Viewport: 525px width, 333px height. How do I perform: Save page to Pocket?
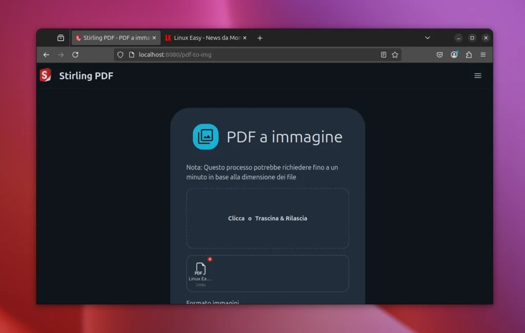point(439,54)
